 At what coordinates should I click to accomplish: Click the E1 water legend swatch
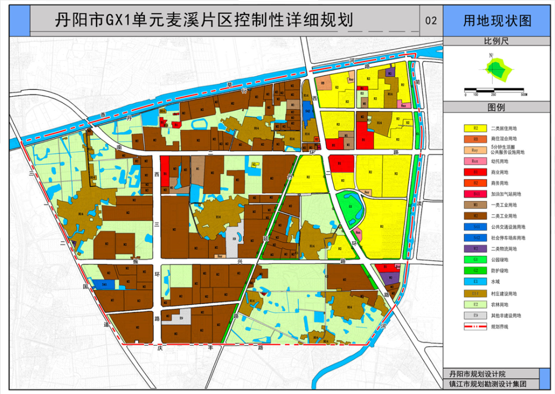(x=476, y=282)
